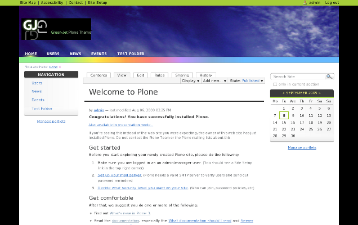The height and width of the screenshot is (225, 358).
Task: Go to next month in calendar
Action: coord(320,93)
